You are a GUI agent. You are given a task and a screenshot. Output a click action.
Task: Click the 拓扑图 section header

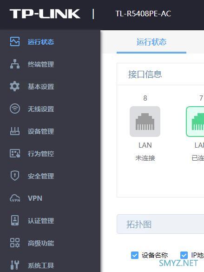[x=160, y=224]
